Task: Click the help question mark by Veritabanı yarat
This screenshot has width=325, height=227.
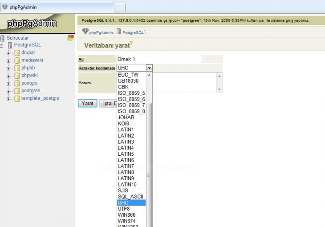Action: coord(131,43)
